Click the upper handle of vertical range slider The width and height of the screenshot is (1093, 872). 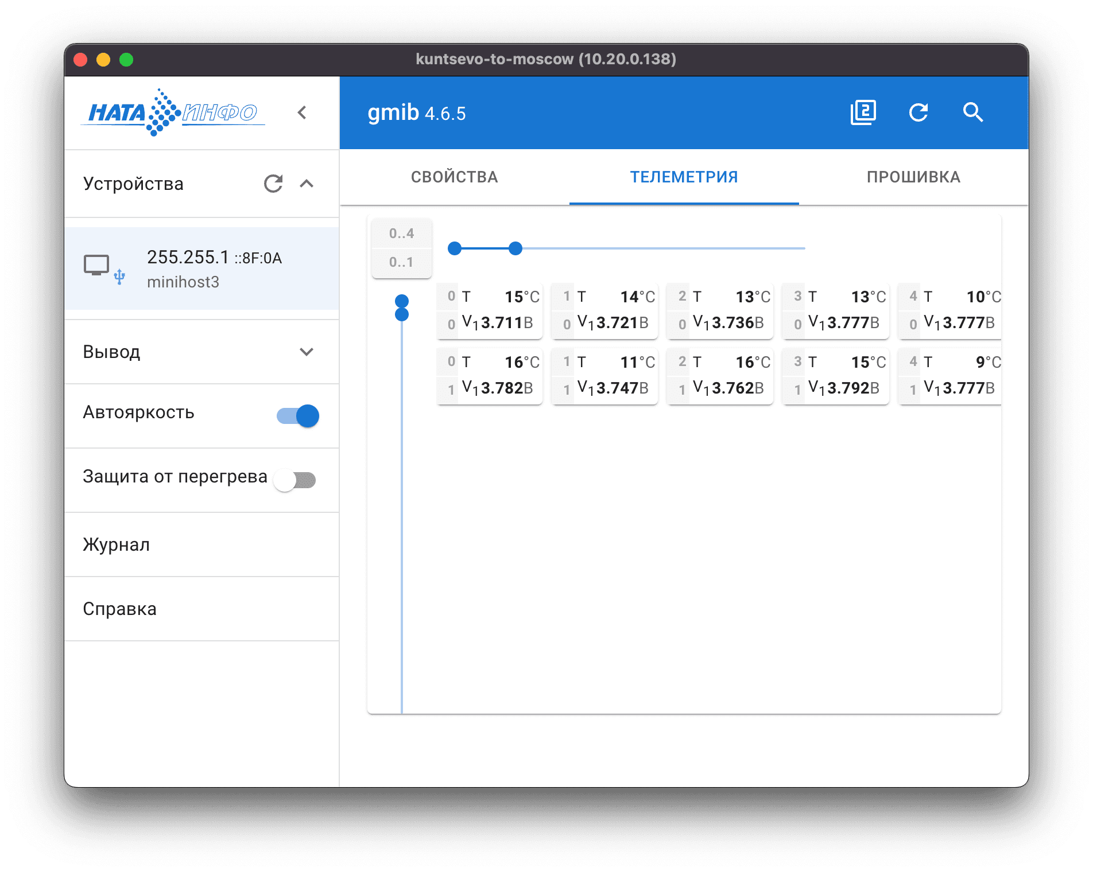[402, 301]
